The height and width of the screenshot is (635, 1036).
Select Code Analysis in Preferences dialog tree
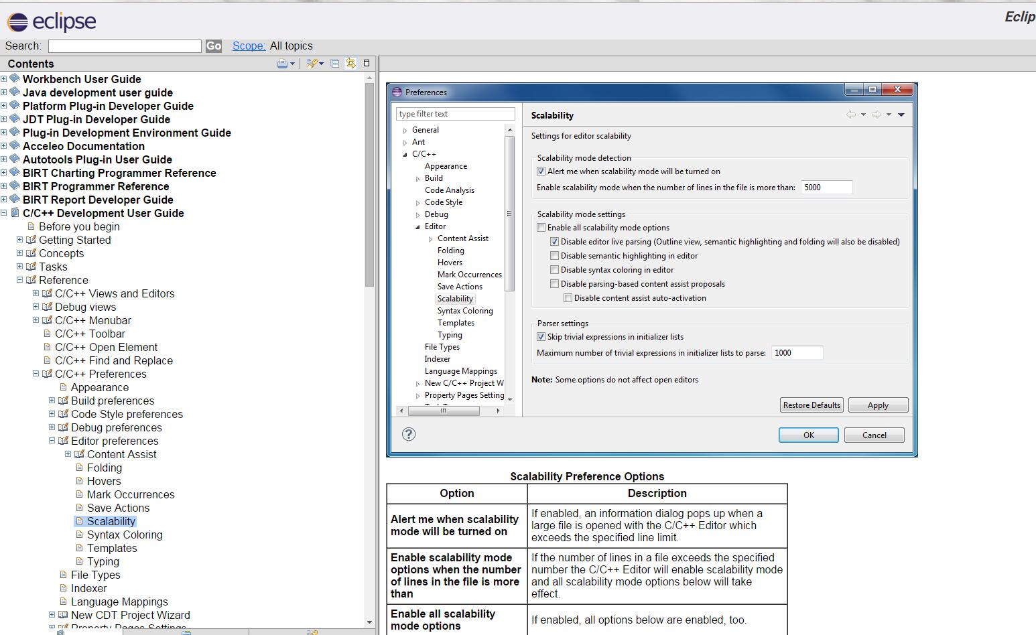[450, 190]
